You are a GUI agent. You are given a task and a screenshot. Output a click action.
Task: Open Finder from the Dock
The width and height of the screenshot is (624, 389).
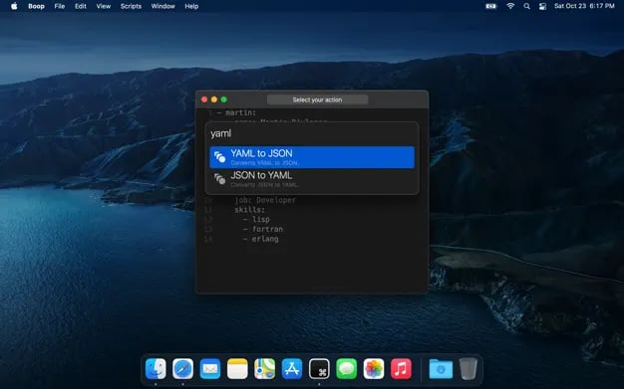point(156,369)
